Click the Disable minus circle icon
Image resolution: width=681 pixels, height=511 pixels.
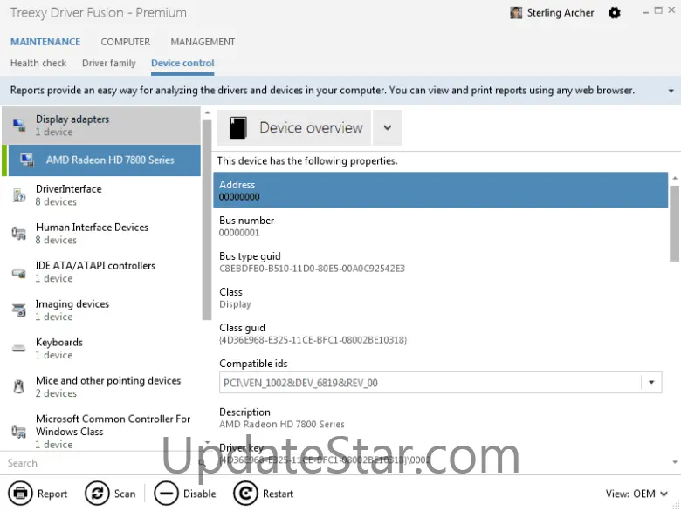coord(166,494)
